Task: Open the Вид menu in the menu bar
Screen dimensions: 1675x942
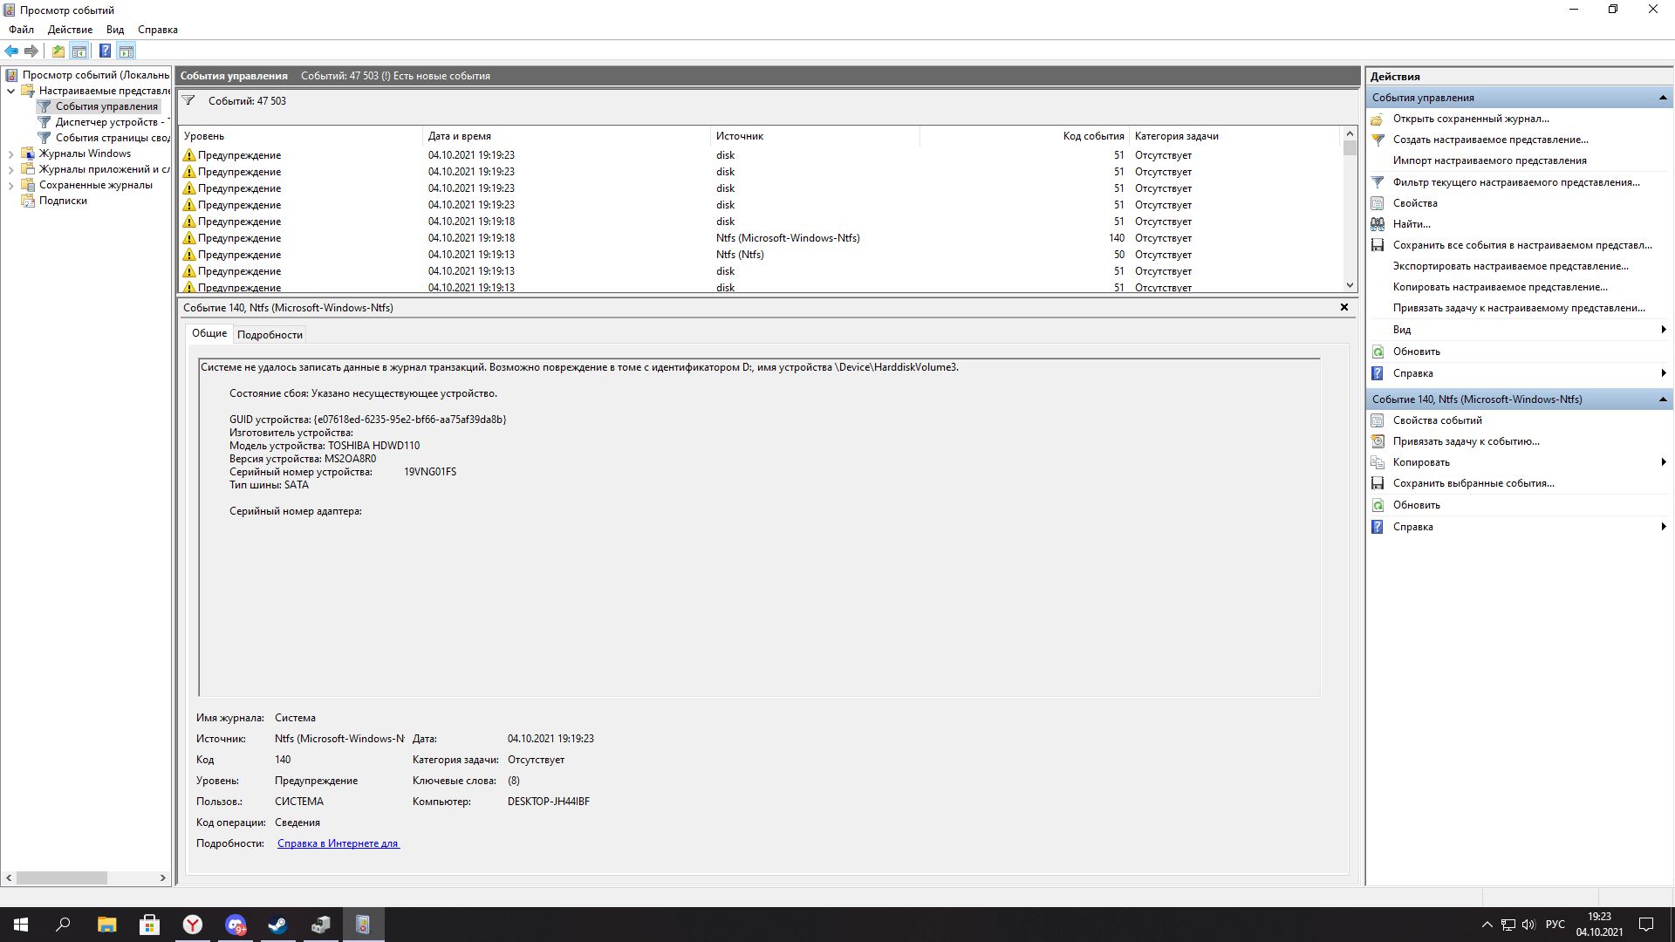Action: coord(115,30)
